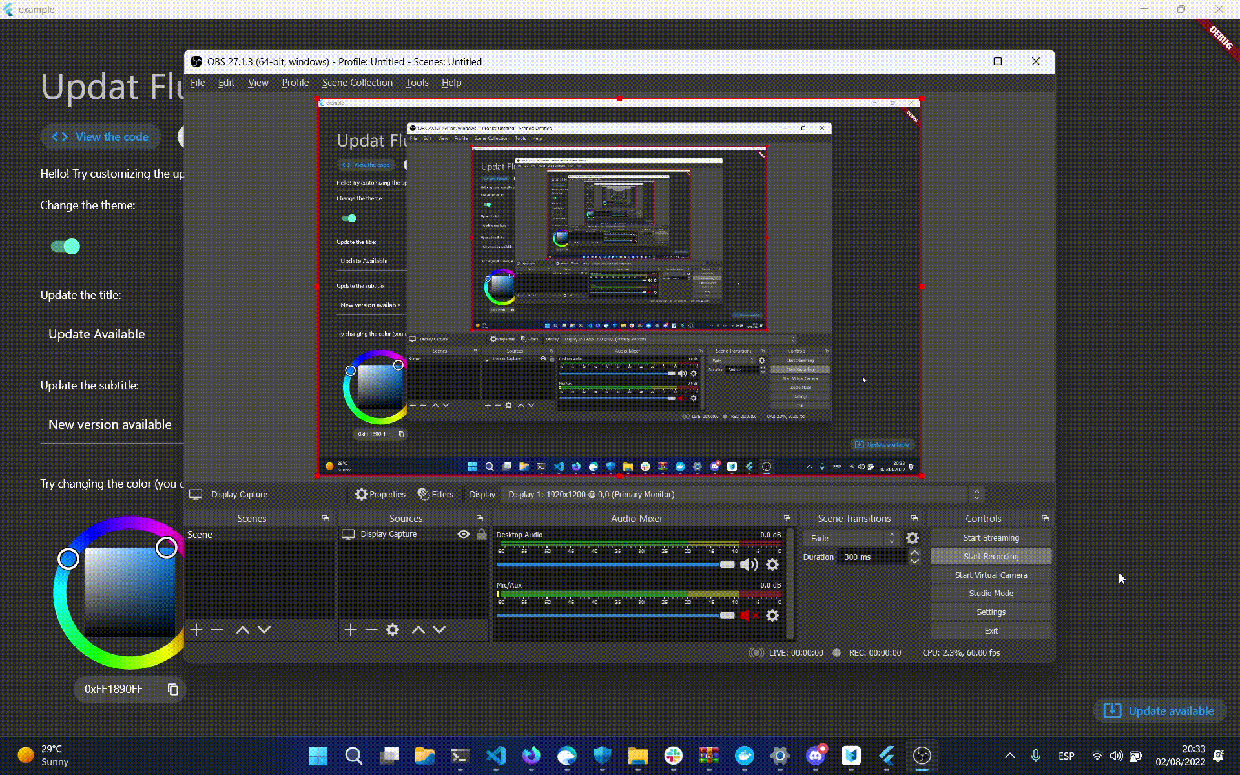Click the Start Recording button
The image size is (1240, 775).
click(x=991, y=556)
